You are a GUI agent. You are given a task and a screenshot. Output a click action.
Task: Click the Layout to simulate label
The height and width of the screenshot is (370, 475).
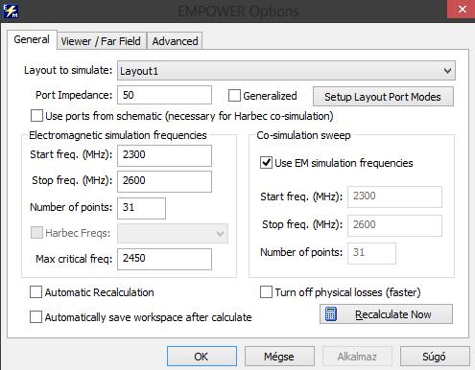(68, 70)
